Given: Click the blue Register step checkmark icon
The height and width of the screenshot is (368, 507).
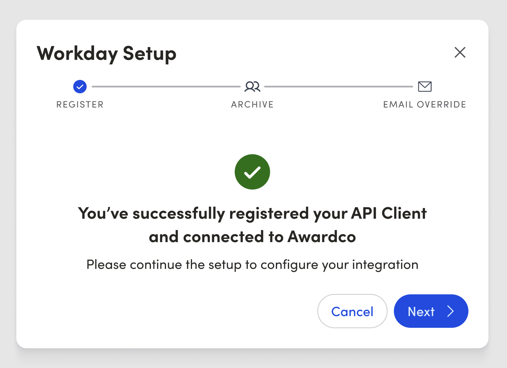Looking at the screenshot, I should (80, 87).
